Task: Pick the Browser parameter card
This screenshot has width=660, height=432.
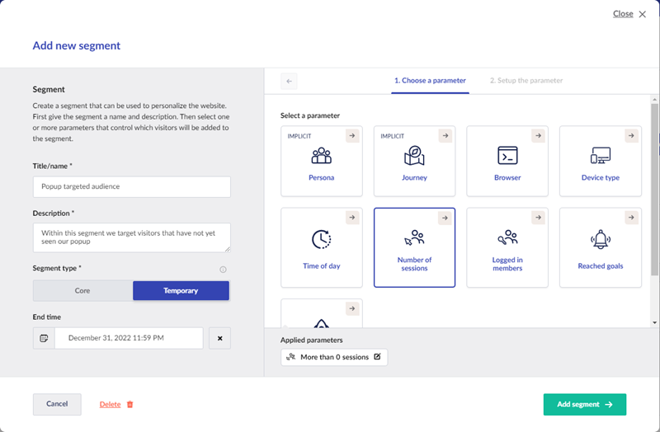Action: click(507, 162)
